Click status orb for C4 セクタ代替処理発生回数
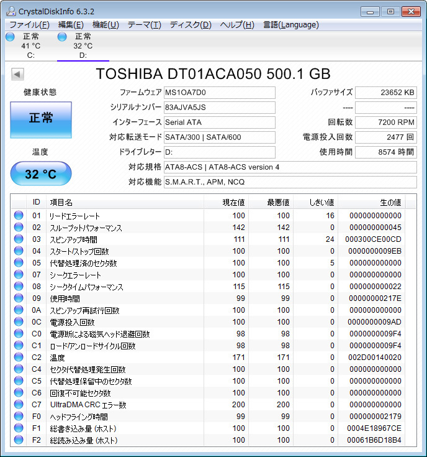This screenshot has height=457, width=427. (x=19, y=369)
